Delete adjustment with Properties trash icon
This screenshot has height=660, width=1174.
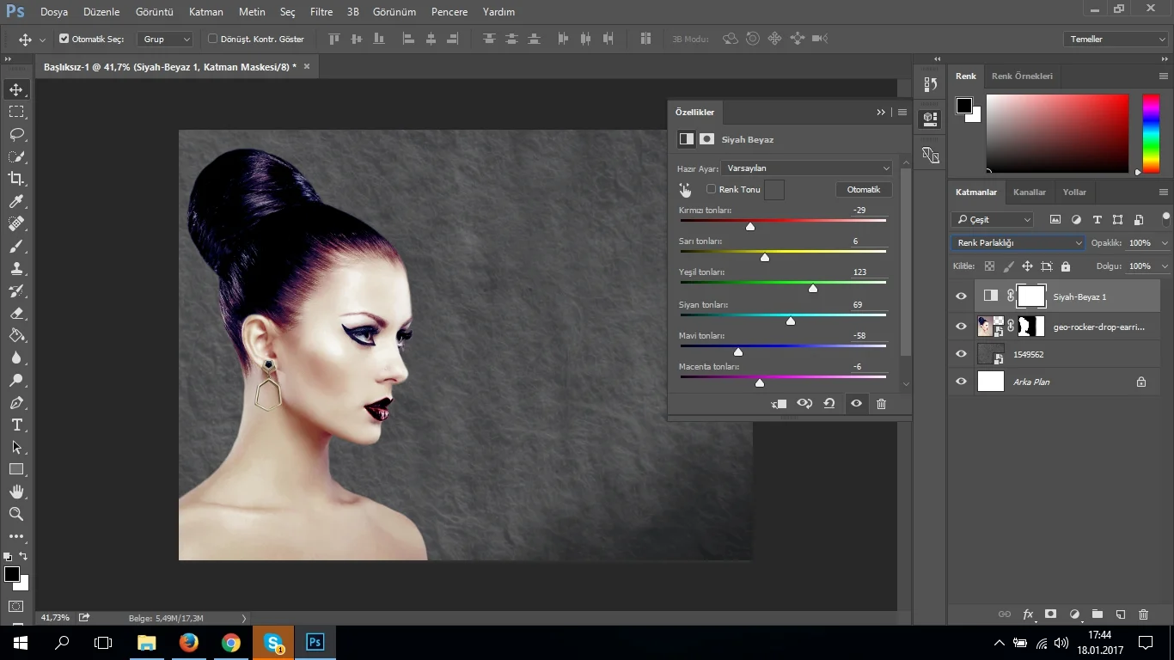point(881,404)
